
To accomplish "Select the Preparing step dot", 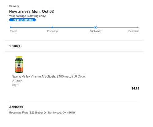I will coord(52,27).
